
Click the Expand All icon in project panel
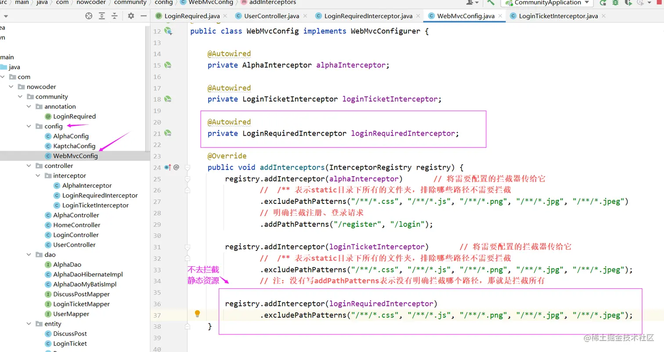click(x=102, y=16)
